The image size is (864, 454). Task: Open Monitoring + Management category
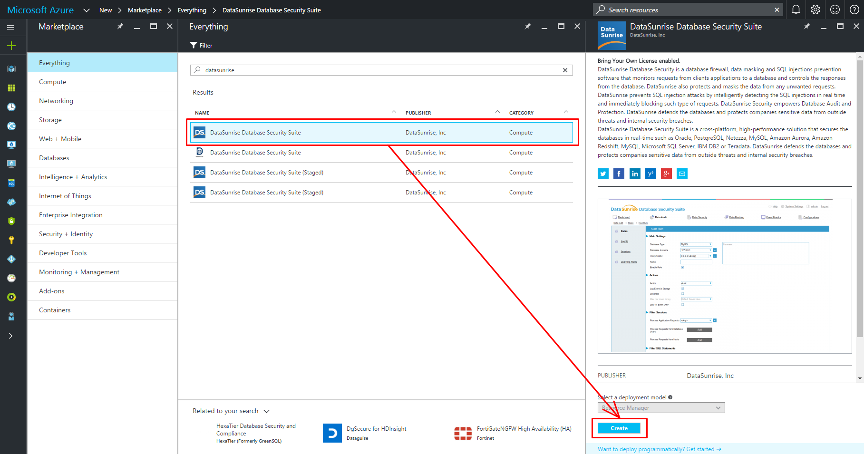pyautogui.click(x=102, y=272)
